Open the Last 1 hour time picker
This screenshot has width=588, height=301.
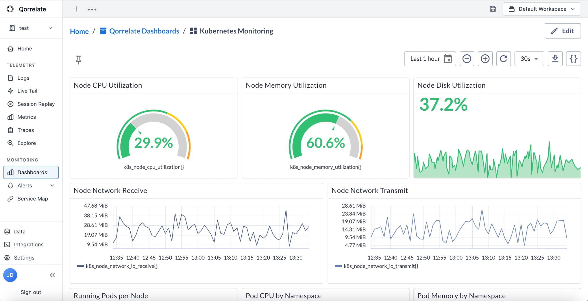point(425,59)
